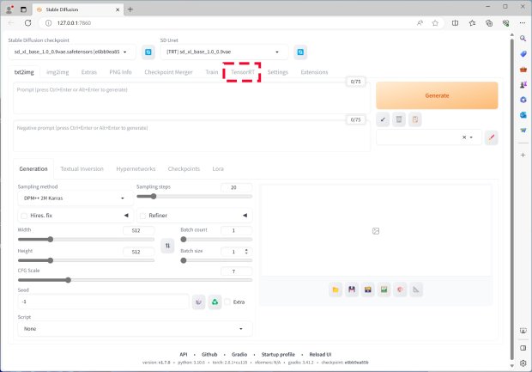This screenshot has width=532, height=372.
Task: Refresh the SD Unet list
Action: tap(300, 52)
